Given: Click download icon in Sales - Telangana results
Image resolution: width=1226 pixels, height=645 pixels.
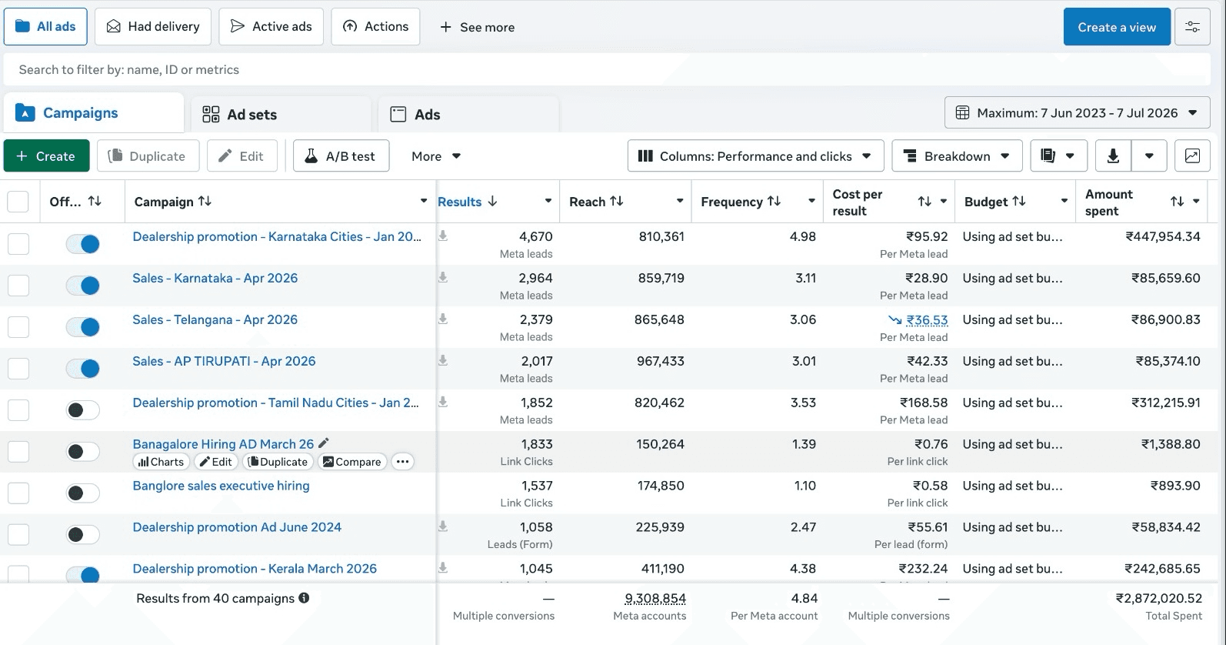Looking at the screenshot, I should [443, 319].
